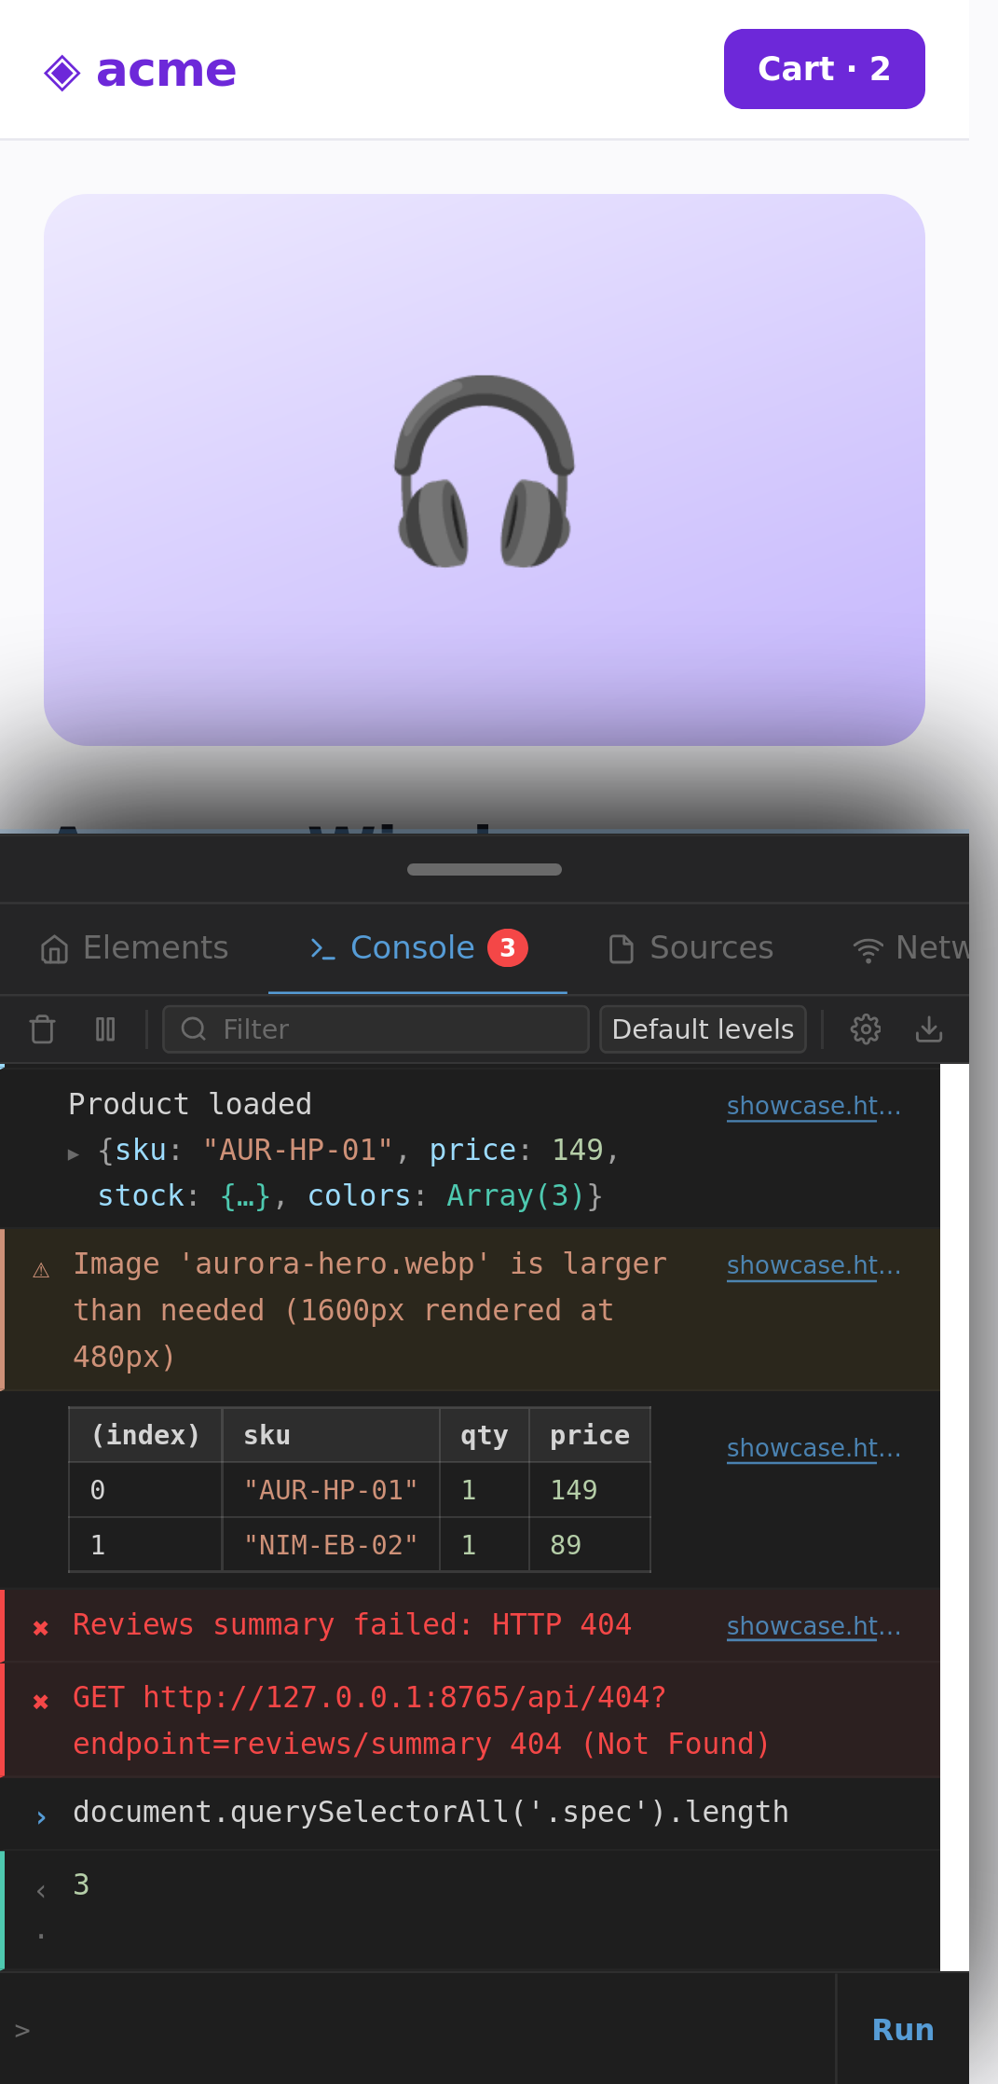Click the result value 3
The image size is (998, 2084).
tap(81, 1884)
